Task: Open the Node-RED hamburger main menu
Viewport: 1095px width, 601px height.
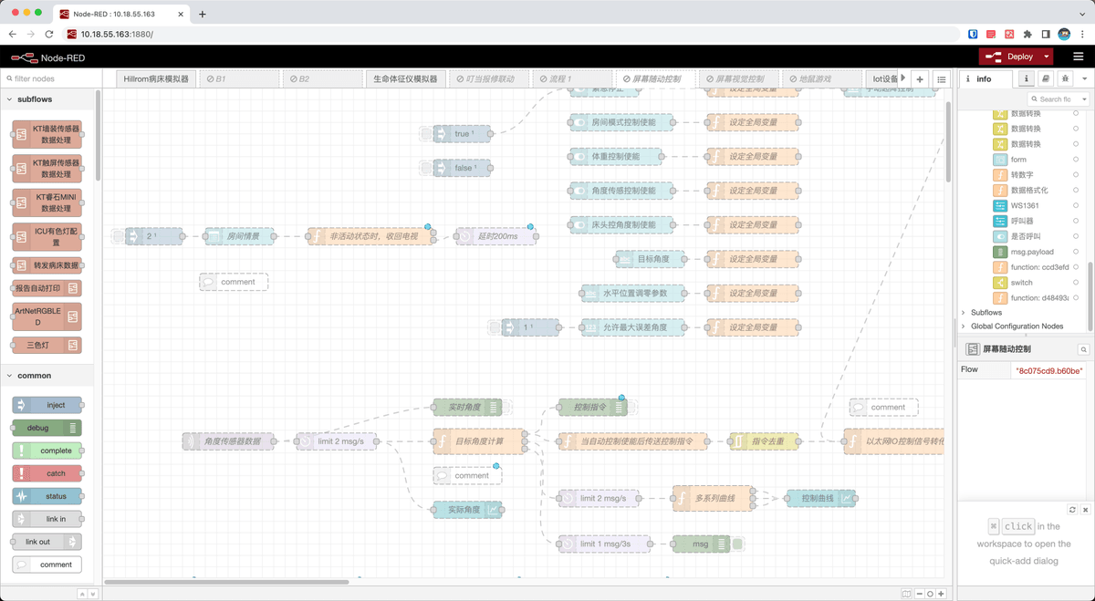Action: [1078, 57]
